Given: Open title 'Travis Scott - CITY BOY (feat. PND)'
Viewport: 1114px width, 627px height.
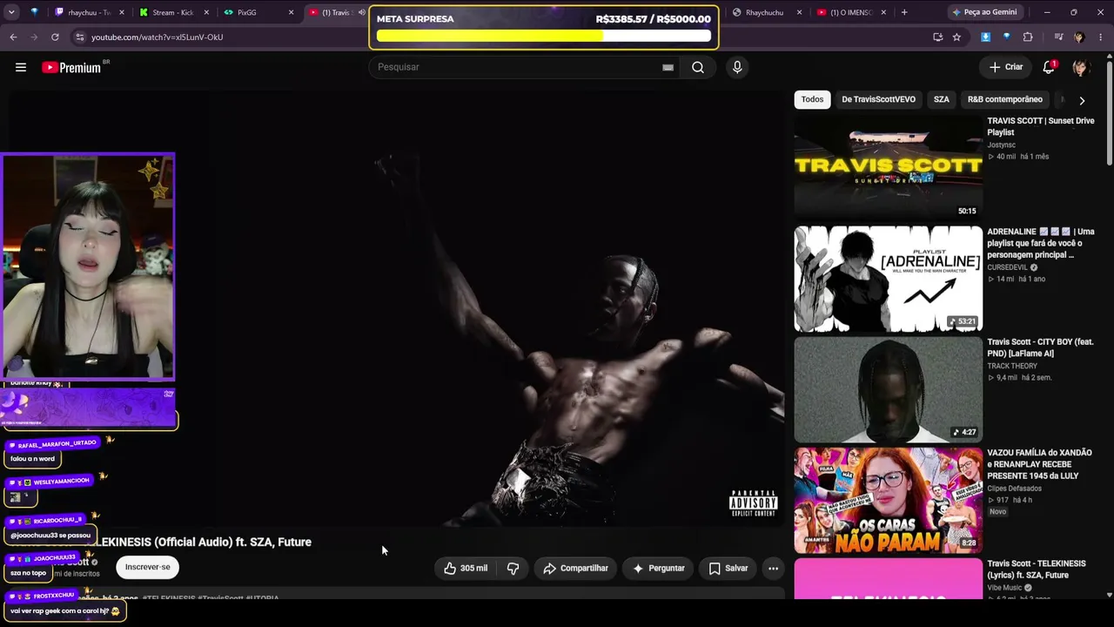Looking at the screenshot, I should pos(1040,347).
